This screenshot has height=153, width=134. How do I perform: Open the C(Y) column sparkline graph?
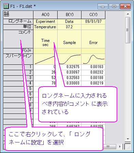tap(93, 59)
